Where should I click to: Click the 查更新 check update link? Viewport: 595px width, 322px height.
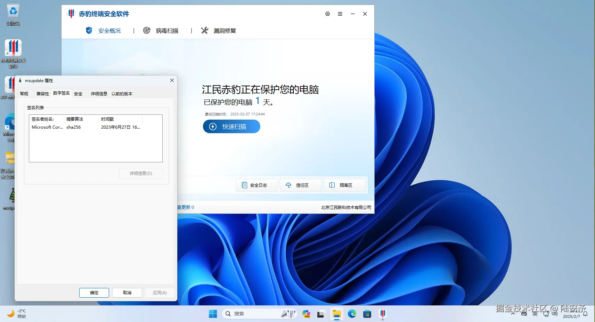(186, 207)
